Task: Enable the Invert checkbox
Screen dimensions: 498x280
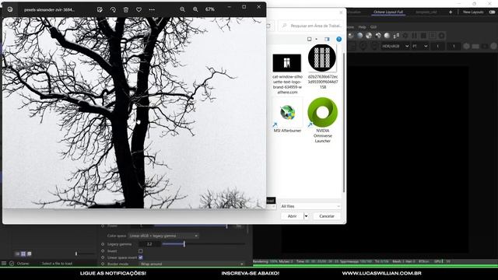Action: (x=140, y=251)
